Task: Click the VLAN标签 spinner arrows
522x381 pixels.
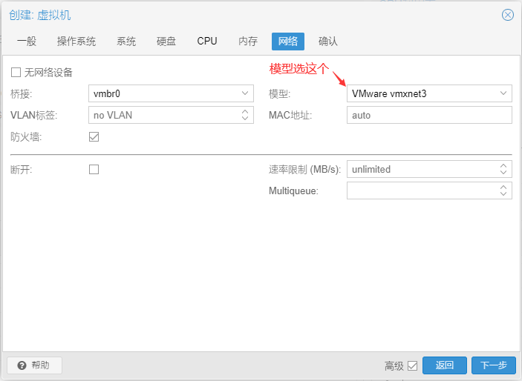Action: tap(247, 115)
